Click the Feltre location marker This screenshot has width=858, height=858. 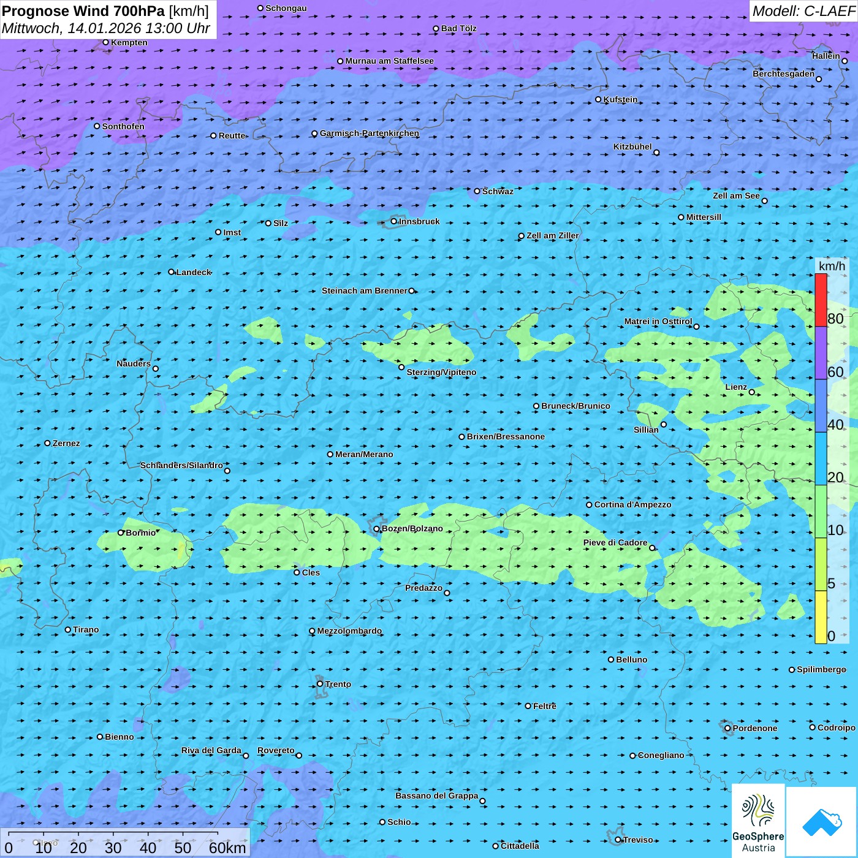point(528,706)
